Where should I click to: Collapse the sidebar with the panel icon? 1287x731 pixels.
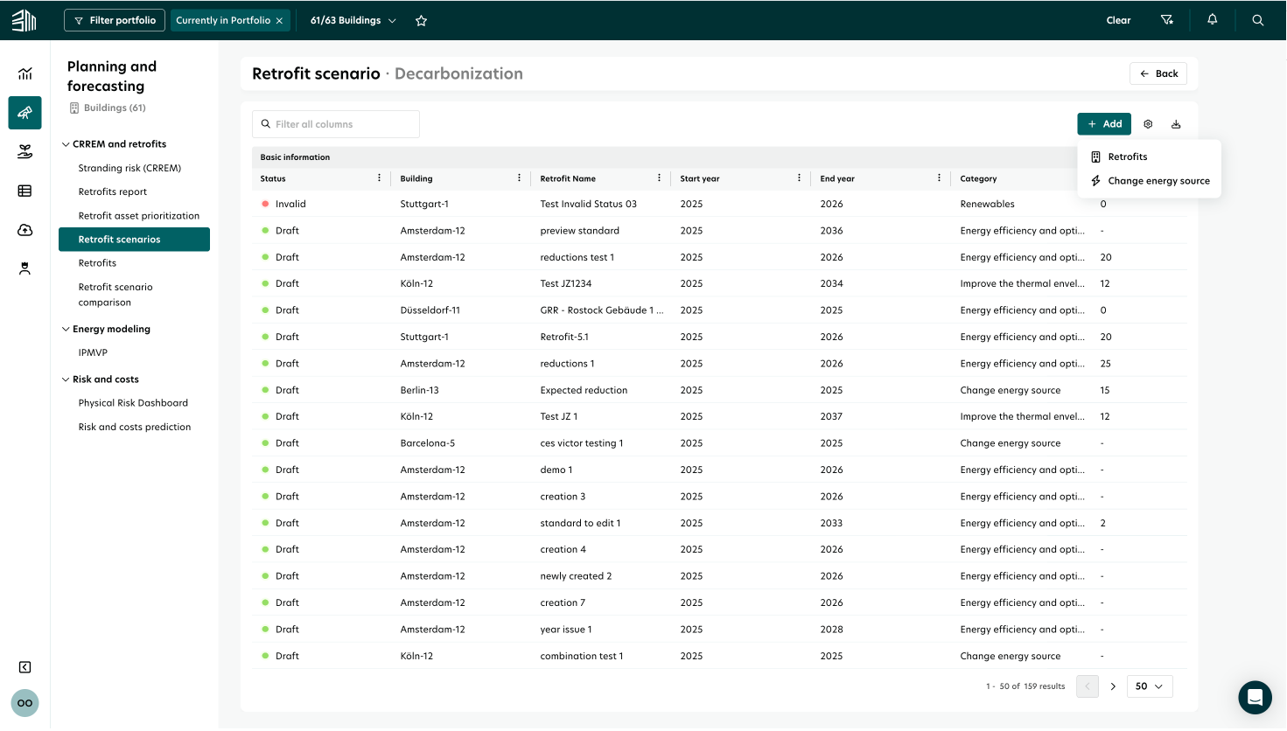click(x=25, y=667)
